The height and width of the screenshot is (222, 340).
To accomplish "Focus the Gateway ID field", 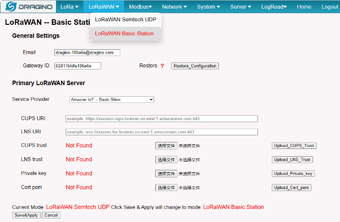I will point(78,66).
